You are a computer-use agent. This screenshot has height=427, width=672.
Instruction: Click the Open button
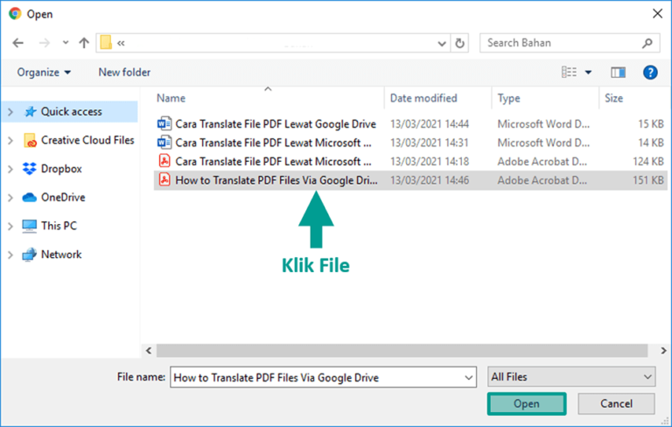(x=527, y=404)
